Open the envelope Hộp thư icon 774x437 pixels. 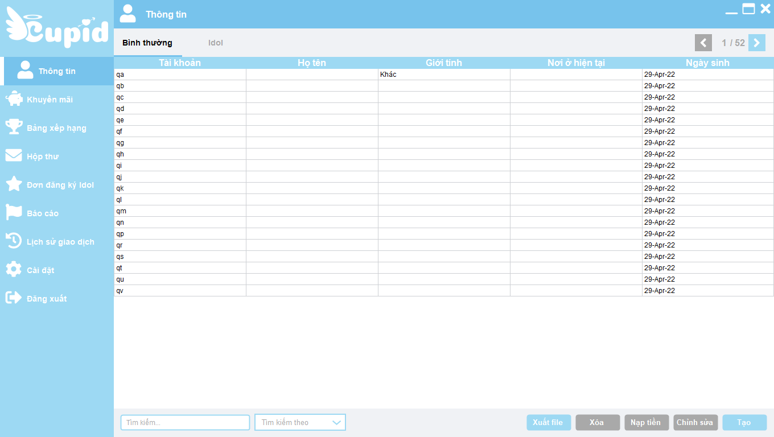[14, 156]
